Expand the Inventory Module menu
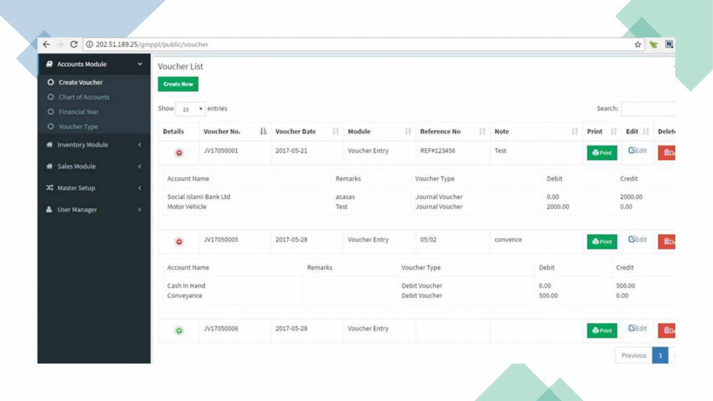Screen dimensions: 713x401 [x=93, y=145]
